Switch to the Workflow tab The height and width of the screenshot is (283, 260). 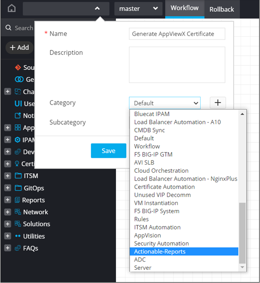pyautogui.click(x=185, y=8)
